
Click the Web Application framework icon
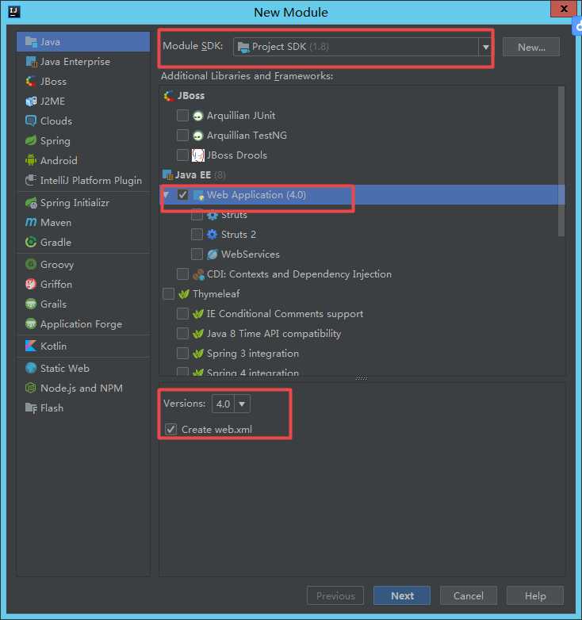tap(198, 195)
